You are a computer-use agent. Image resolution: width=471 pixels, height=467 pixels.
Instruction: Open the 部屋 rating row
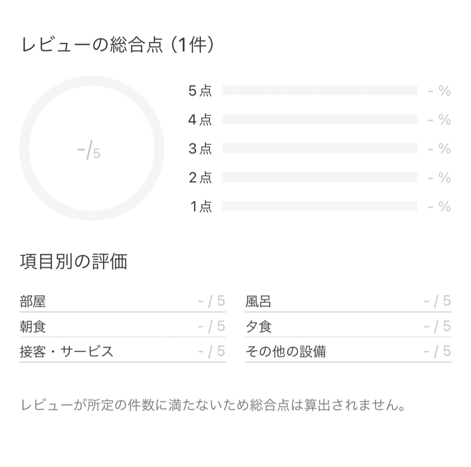coord(122,301)
